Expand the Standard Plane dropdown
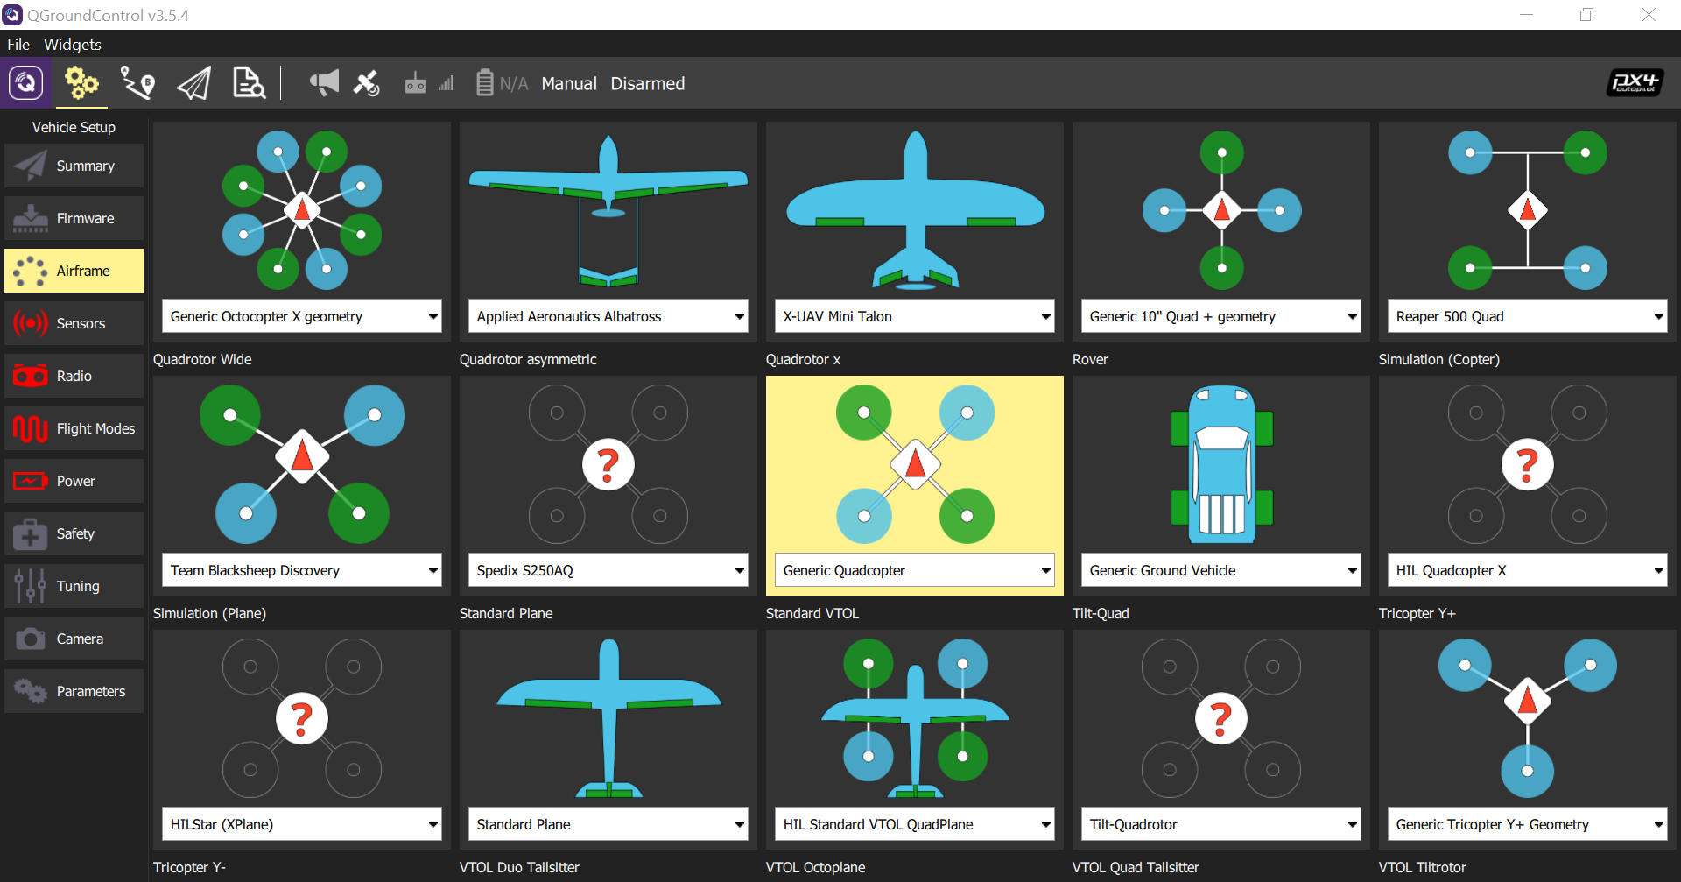1681x882 pixels. pos(608,824)
